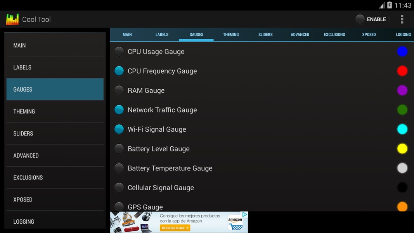Enable the GPS Gauge toggle

point(119,207)
